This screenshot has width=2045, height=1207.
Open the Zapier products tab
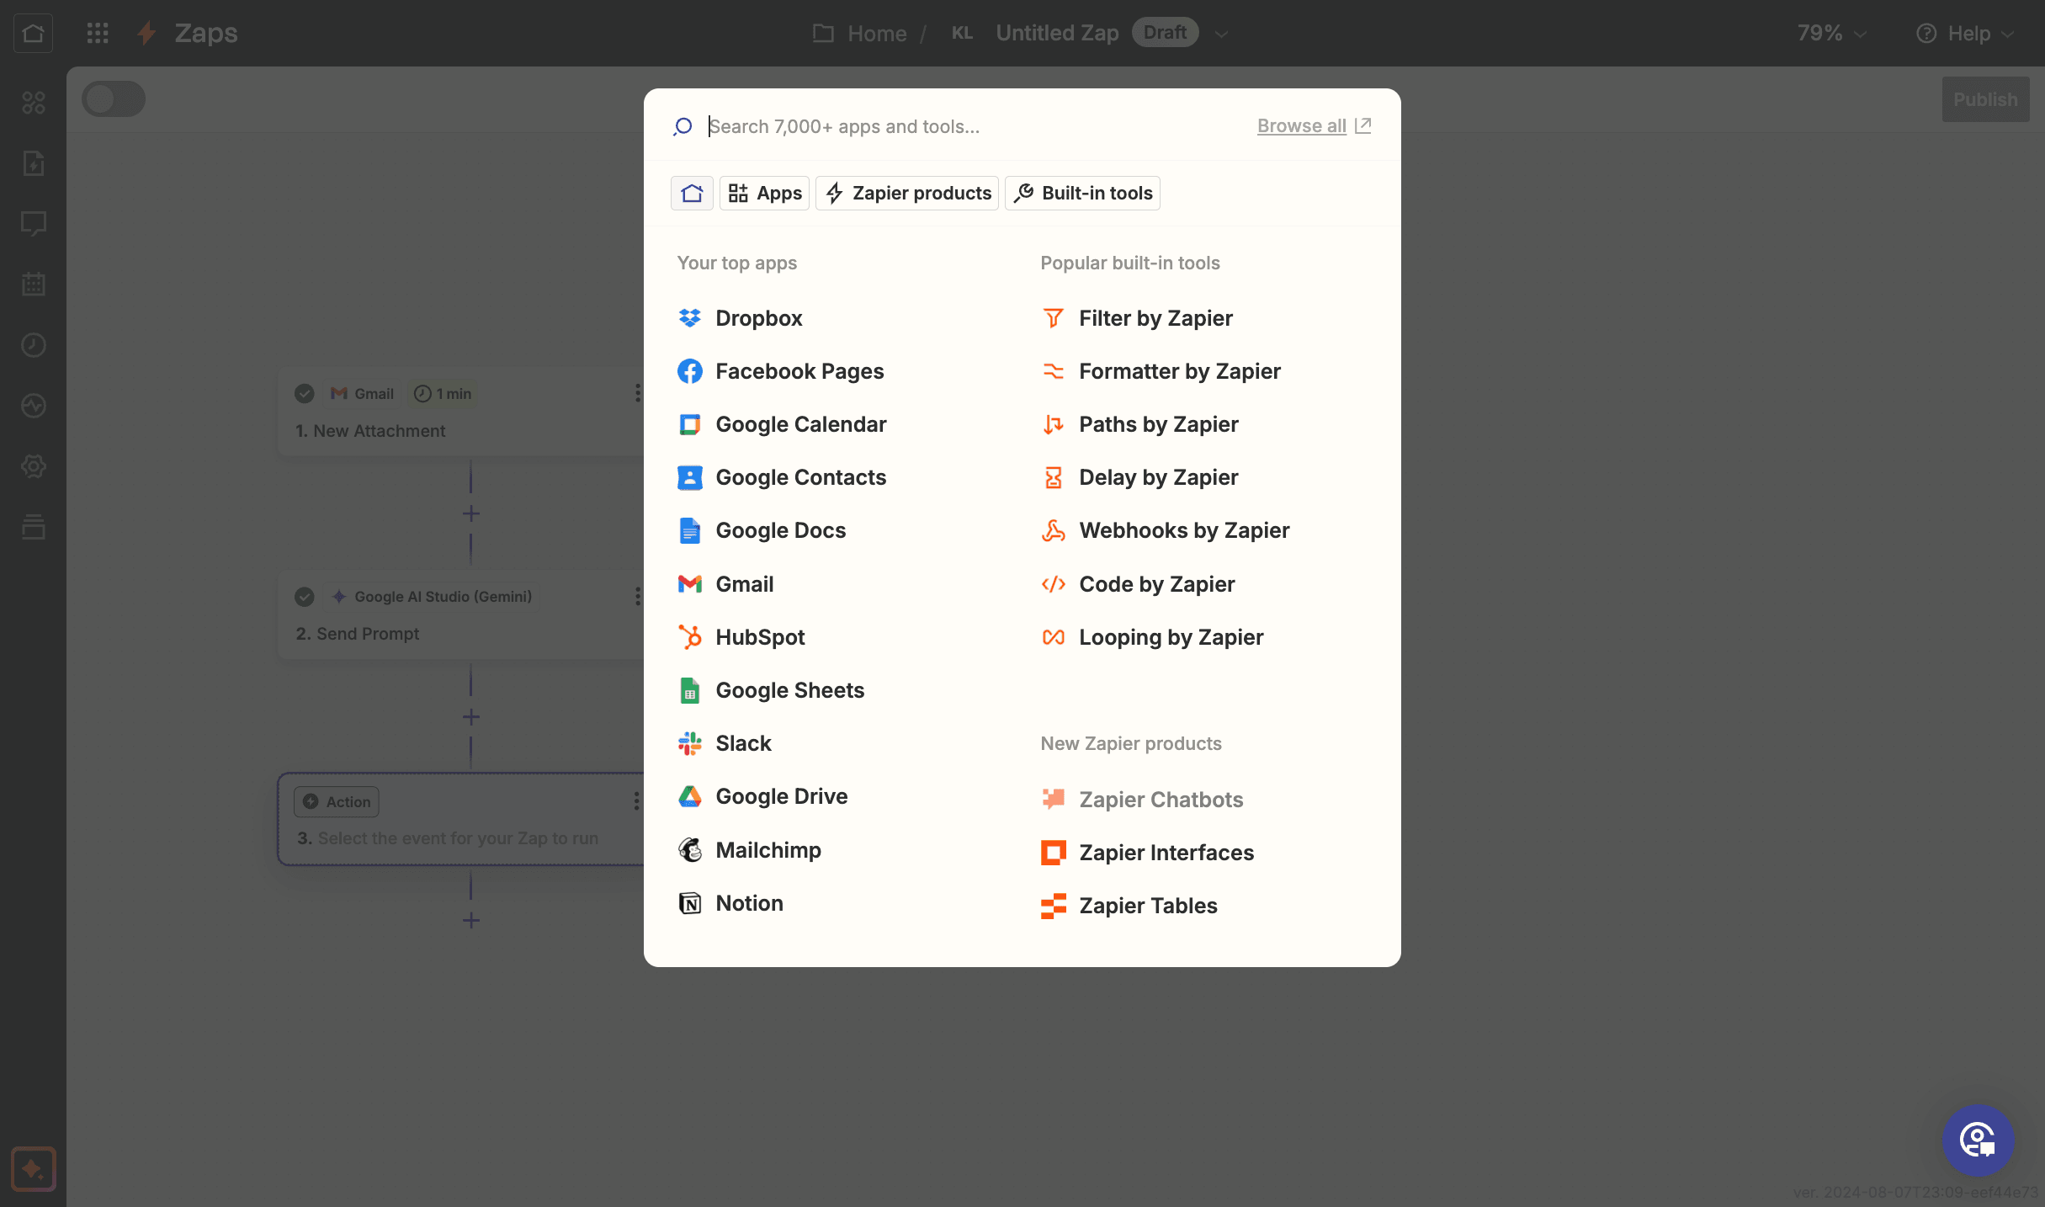pos(907,193)
